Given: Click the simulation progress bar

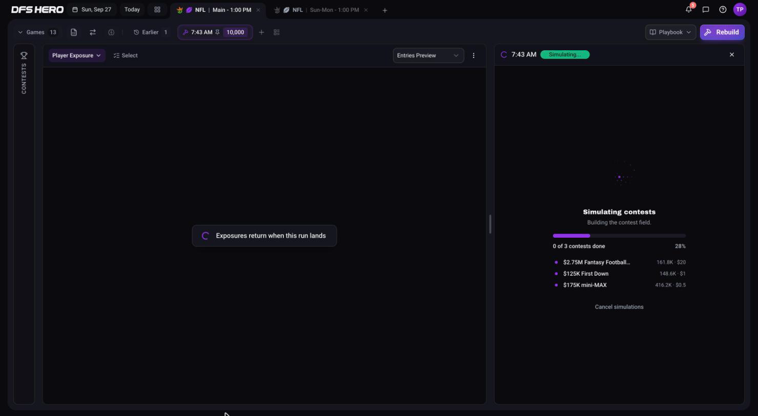Looking at the screenshot, I should coord(619,236).
